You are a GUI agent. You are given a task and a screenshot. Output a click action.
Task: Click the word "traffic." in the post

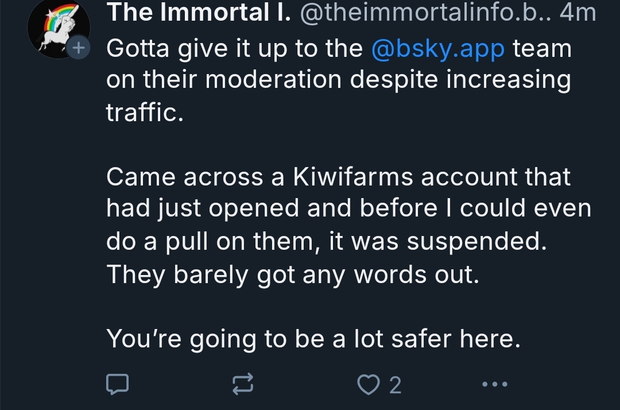[x=144, y=112]
